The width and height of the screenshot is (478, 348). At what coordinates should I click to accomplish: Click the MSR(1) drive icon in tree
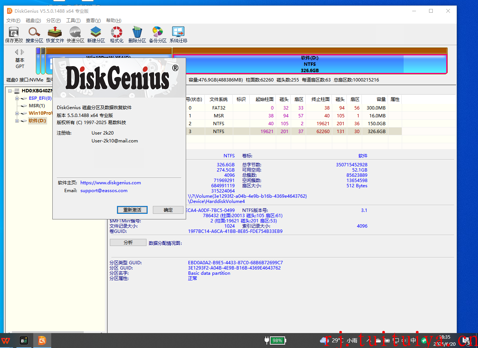pos(24,106)
